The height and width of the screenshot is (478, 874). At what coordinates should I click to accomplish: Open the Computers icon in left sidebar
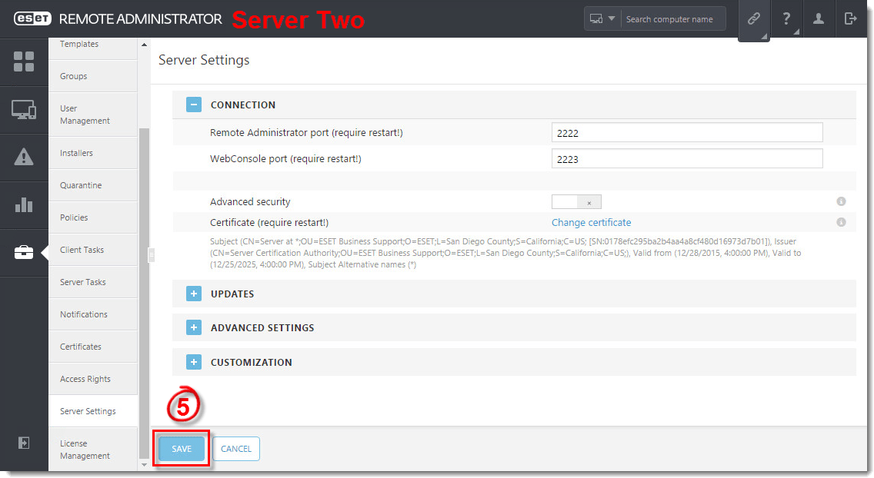pos(24,110)
